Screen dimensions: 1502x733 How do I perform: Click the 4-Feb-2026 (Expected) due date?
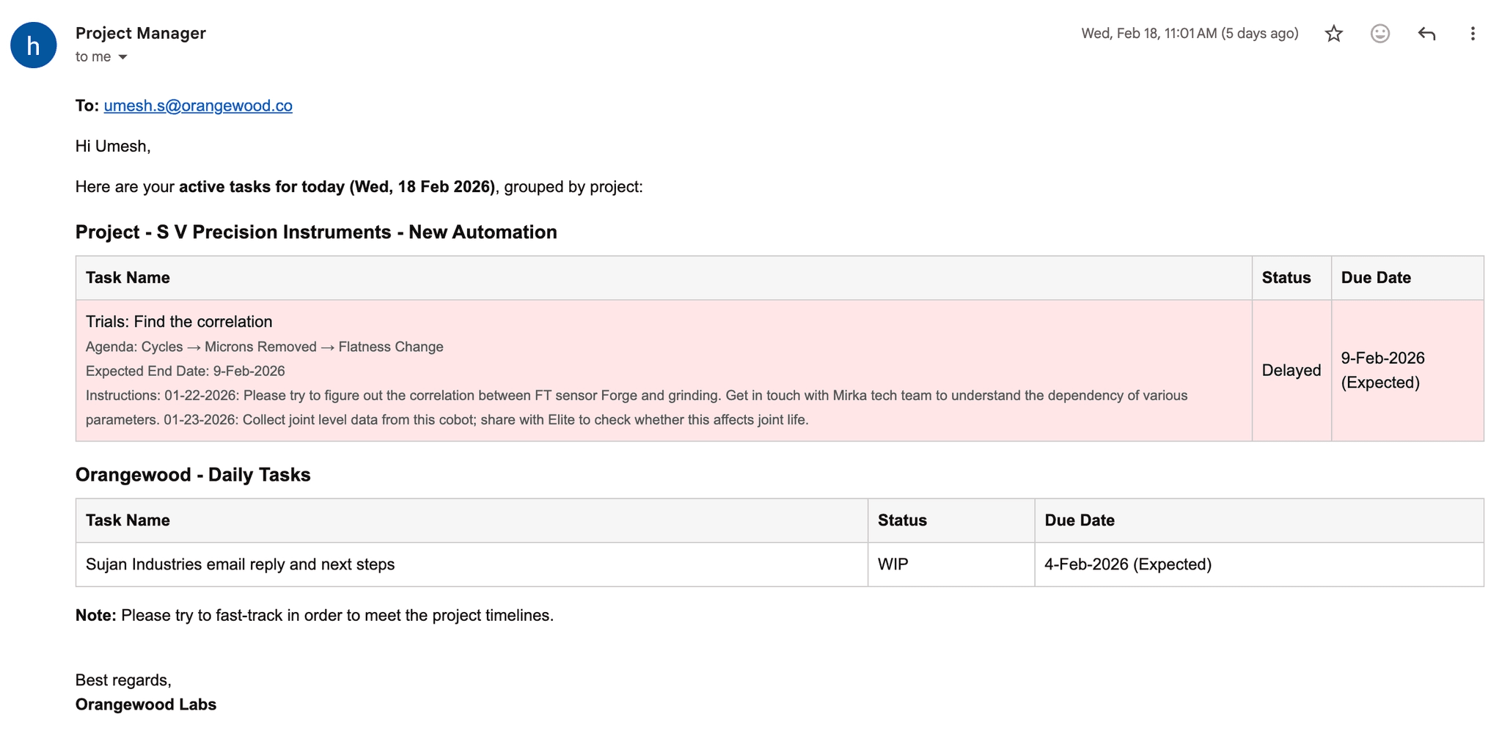pyautogui.click(x=1127, y=564)
